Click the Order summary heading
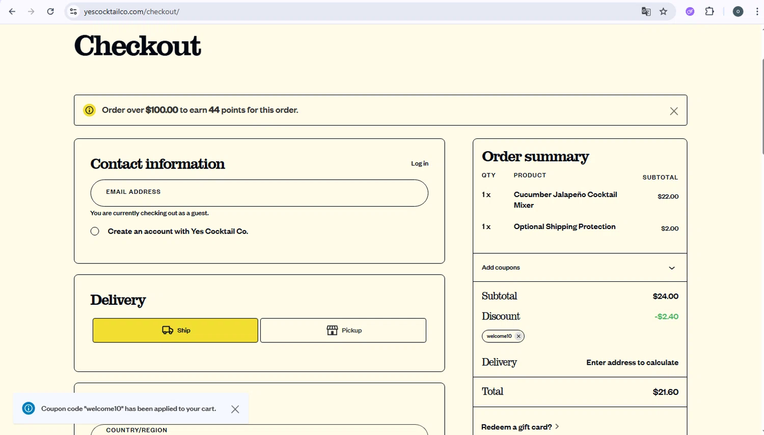 pyautogui.click(x=535, y=156)
